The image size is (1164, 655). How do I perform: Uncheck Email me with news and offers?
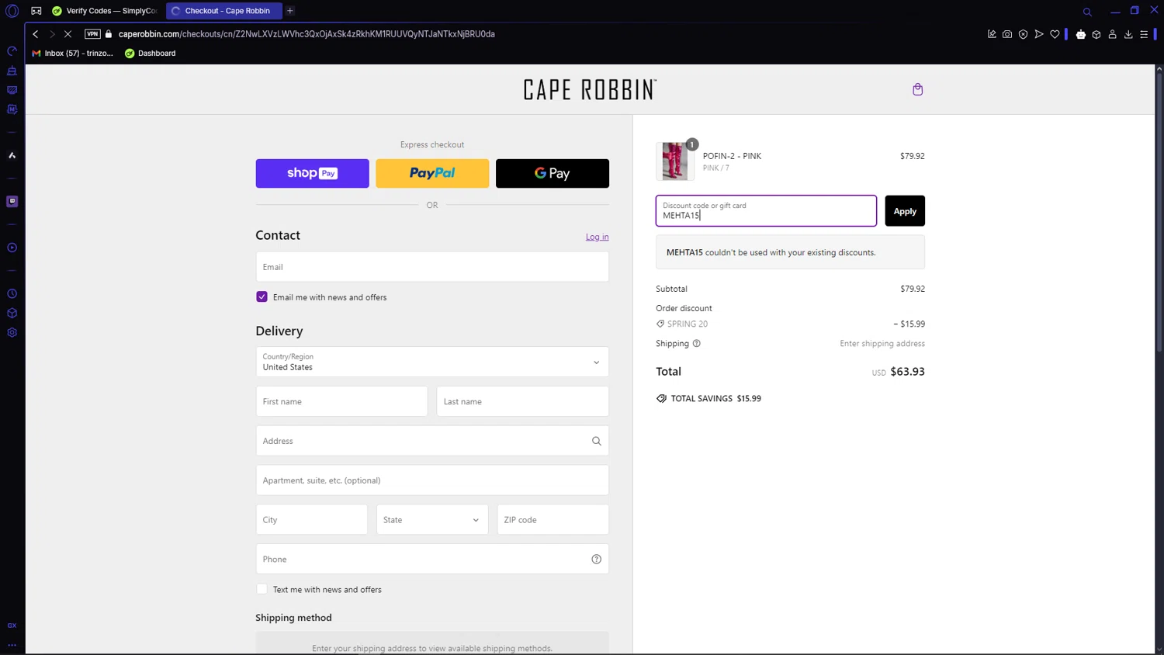262,297
